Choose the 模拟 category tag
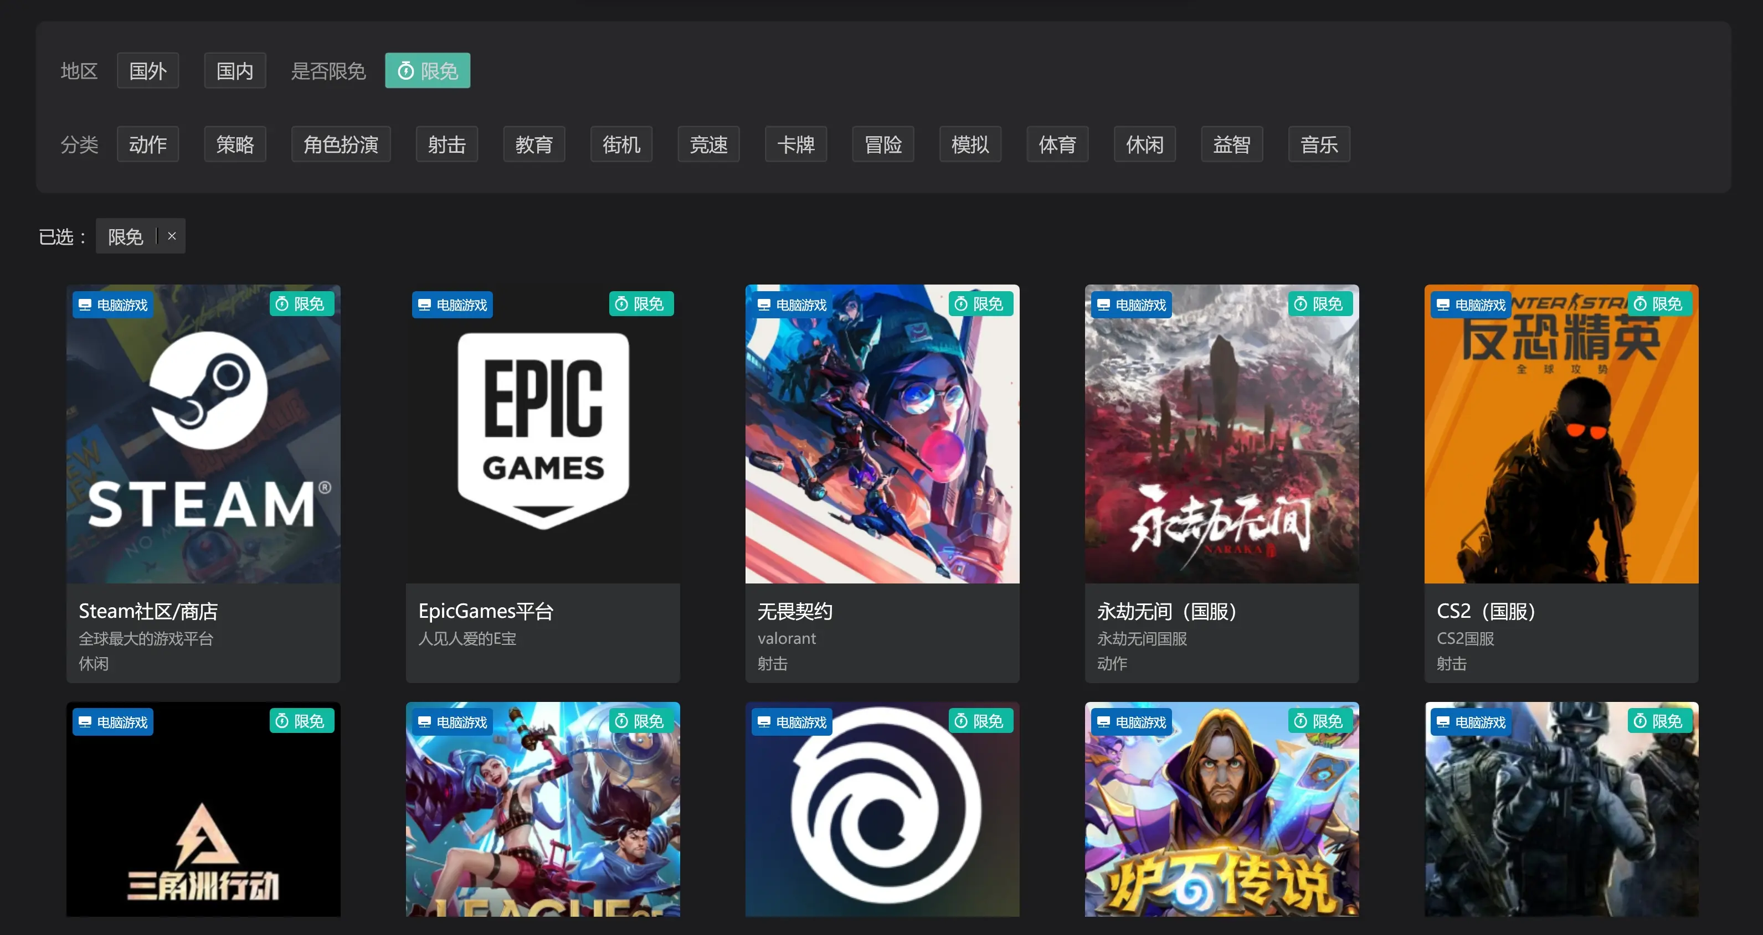Image resolution: width=1763 pixels, height=935 pixels. (x=970, y=144)
